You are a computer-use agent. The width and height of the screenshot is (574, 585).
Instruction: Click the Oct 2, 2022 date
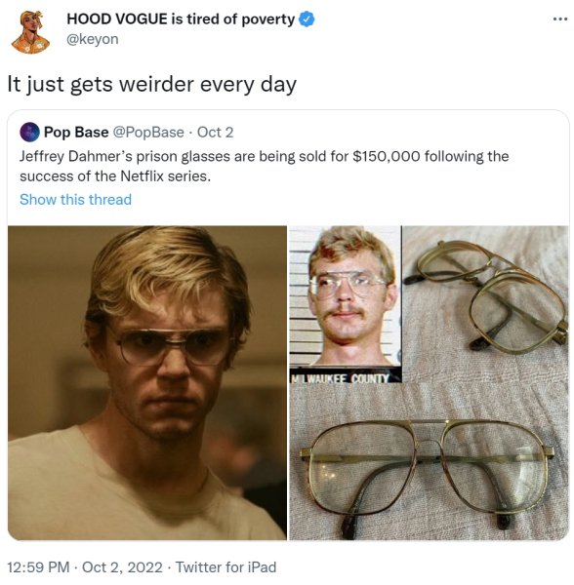122,567
